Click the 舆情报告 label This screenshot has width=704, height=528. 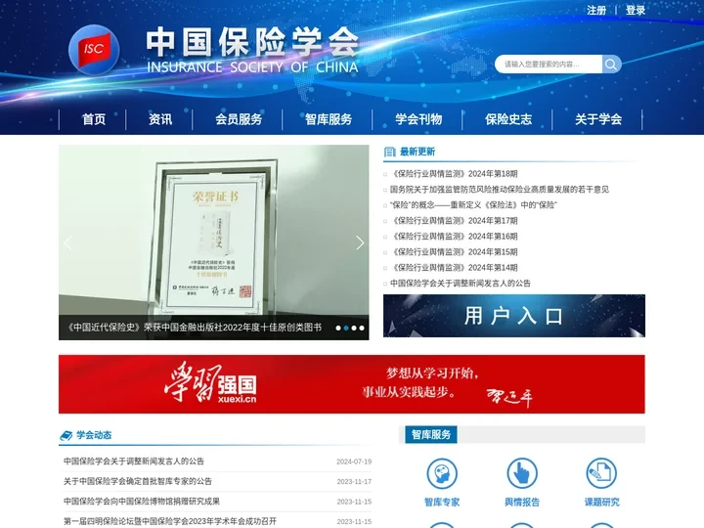522,503
